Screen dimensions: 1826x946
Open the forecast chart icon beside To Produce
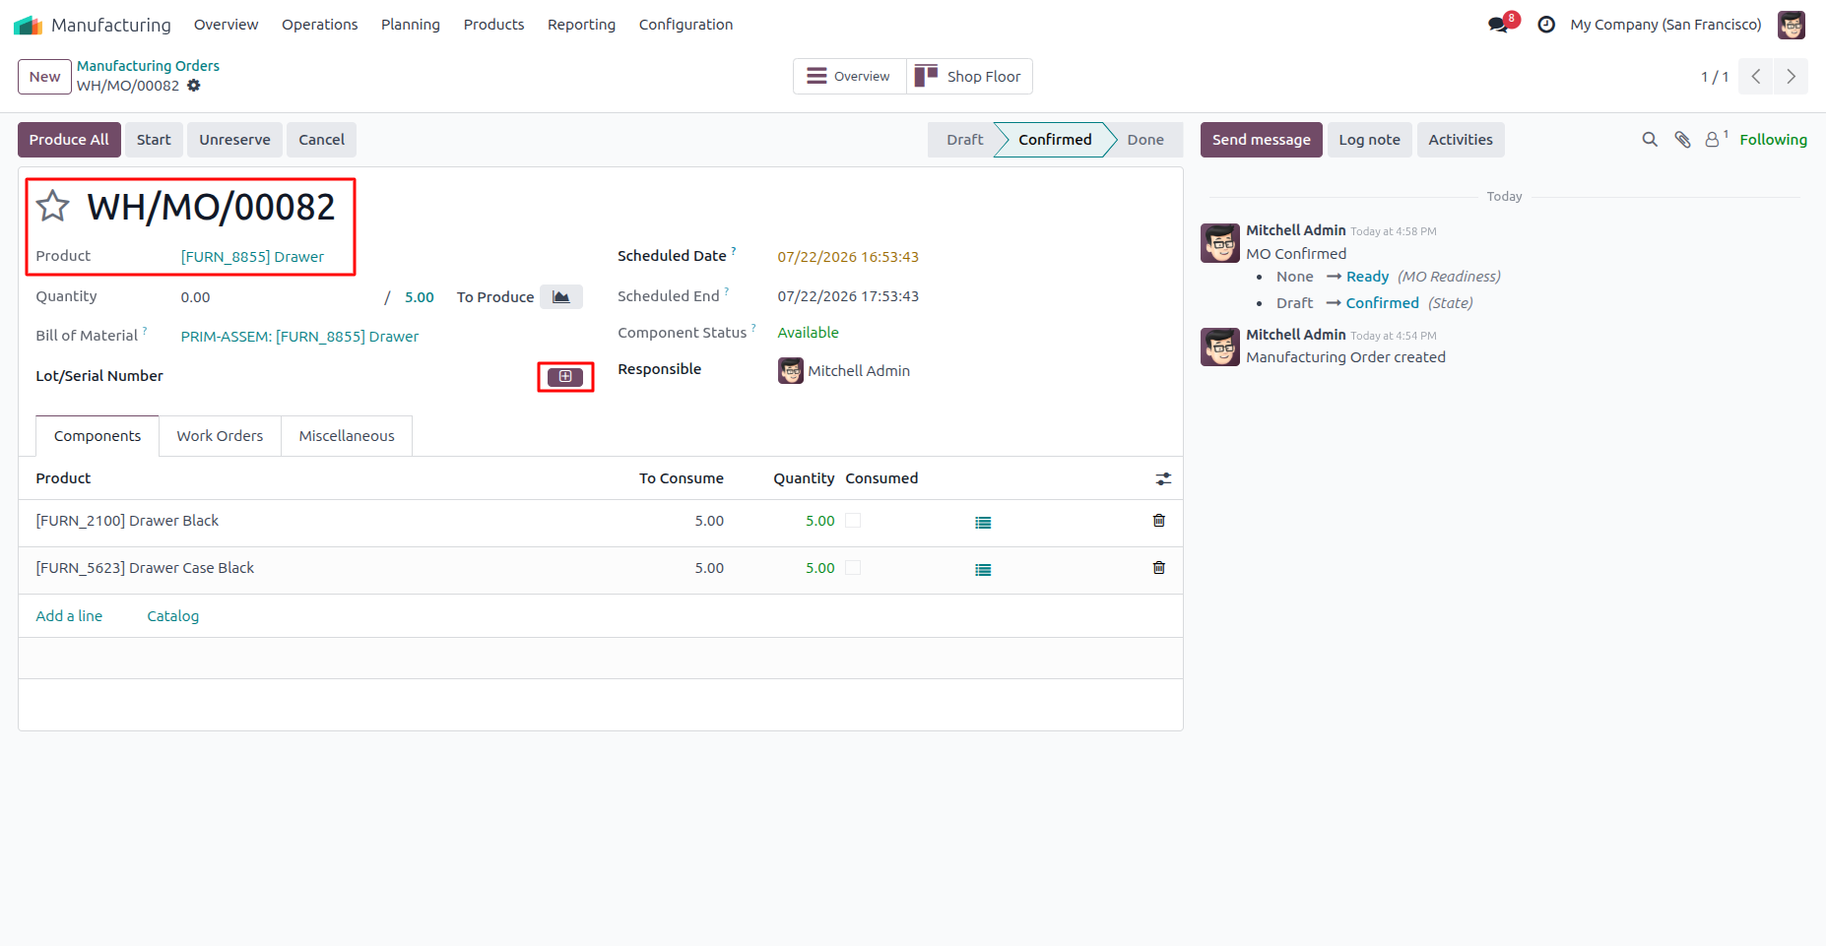click(561, 297)
